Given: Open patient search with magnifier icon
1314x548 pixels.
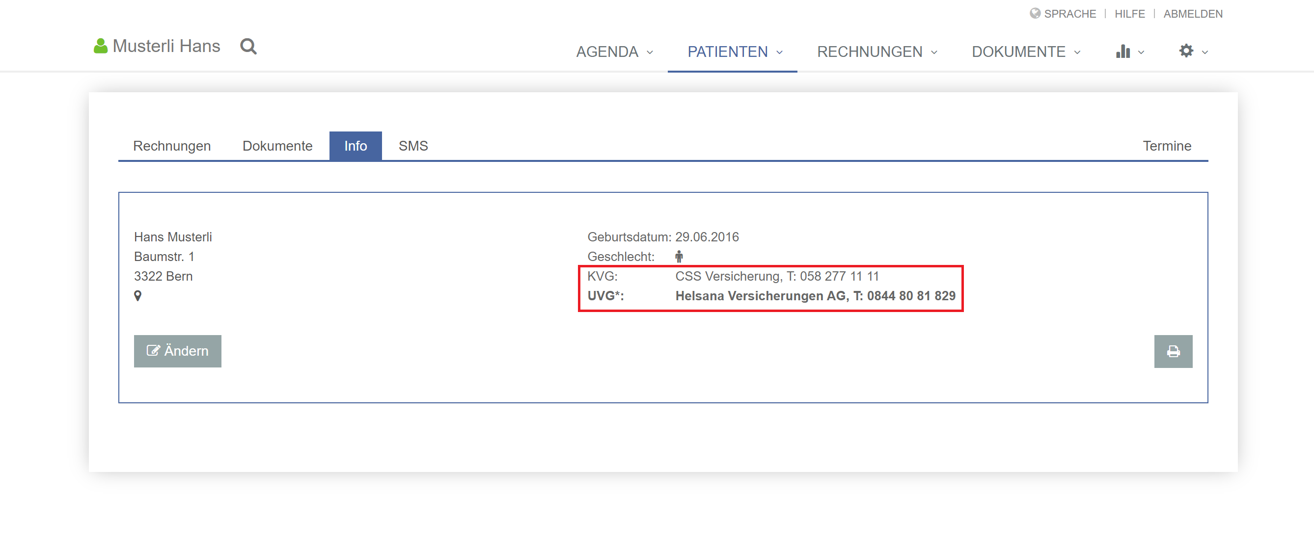Looking at the screenshot, I should click(248, 47).
